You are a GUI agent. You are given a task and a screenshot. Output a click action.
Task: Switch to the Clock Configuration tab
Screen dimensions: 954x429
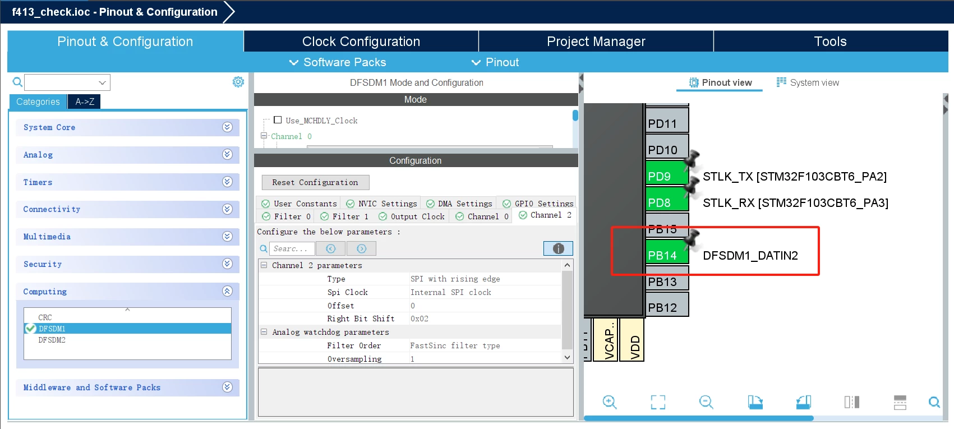pyautogui.click(x=361, y=41)
